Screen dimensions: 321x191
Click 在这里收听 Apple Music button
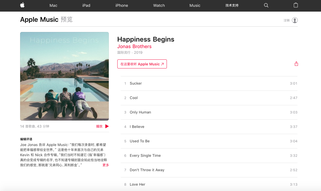pyautogui.click(x=142, y=64)
